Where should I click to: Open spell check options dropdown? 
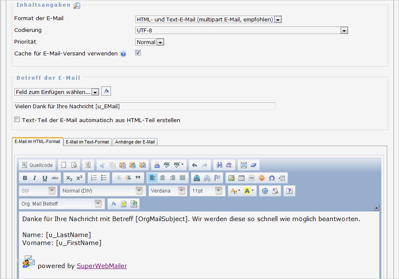(x=179, y=165)
